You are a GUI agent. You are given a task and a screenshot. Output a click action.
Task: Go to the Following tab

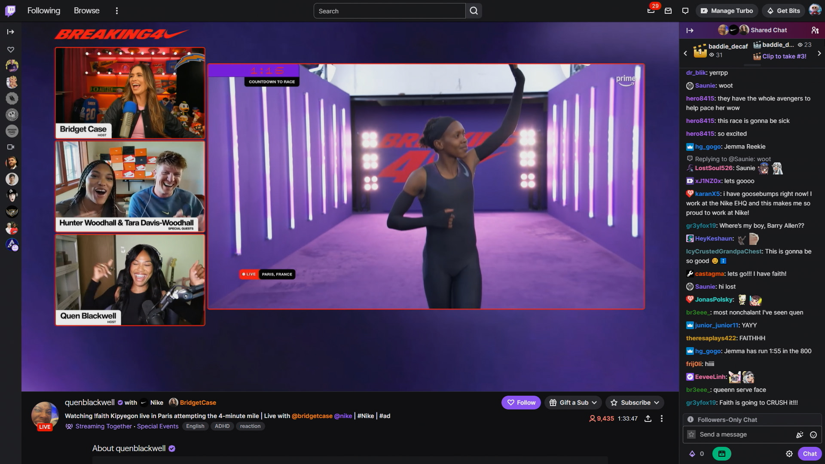43,11
